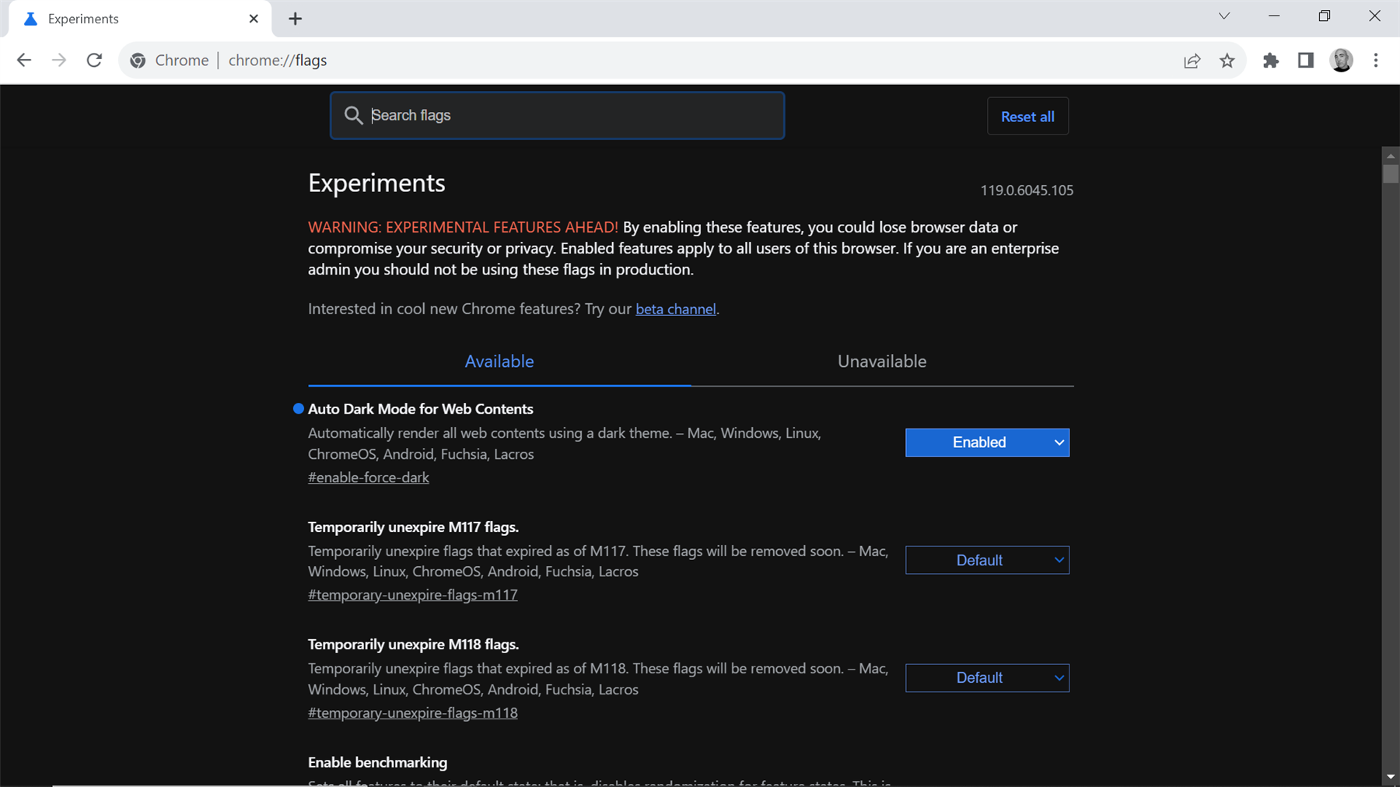Click the #temporary-unexpire-flags-m117 link
This screenshot has height=787, width=1400.
[x=413, y=595]
